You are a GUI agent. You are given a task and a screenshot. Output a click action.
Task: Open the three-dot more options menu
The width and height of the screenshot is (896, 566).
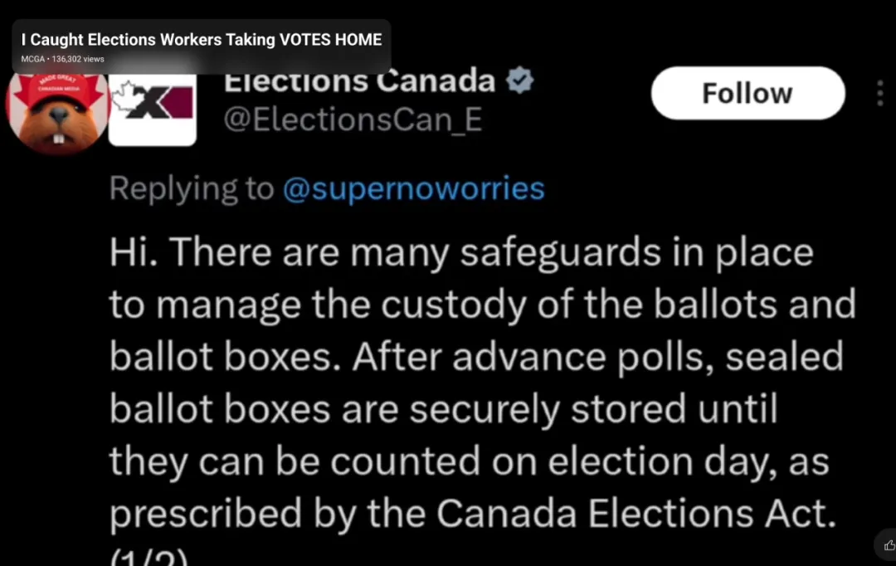coord(879,94)
